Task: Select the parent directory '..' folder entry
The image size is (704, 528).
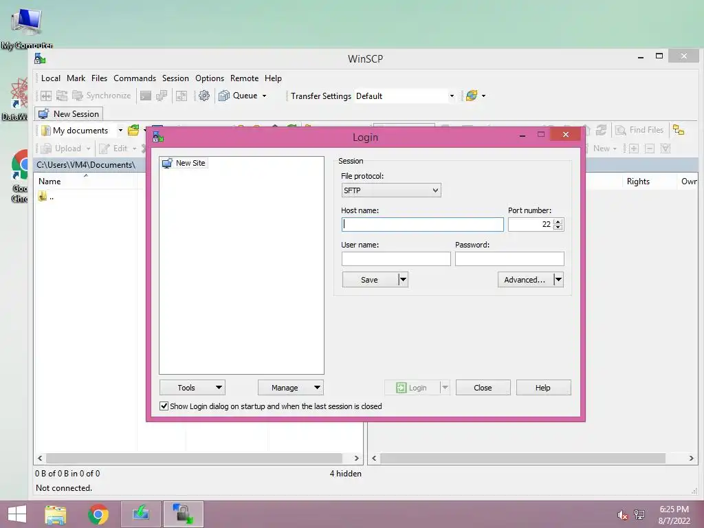Action: (x=46, y=197)
